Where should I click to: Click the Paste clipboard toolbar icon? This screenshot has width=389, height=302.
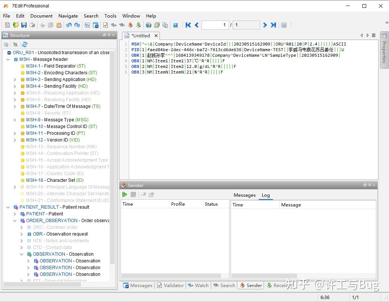click(x=59, y=25)
